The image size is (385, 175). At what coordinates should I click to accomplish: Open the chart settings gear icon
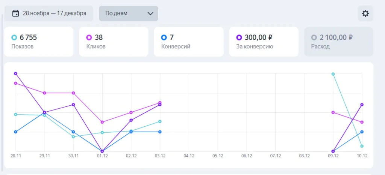(x=365, y=13)
